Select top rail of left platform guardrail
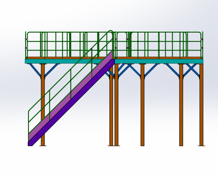Viewport: 218px width, 174px height. point(68,33)
